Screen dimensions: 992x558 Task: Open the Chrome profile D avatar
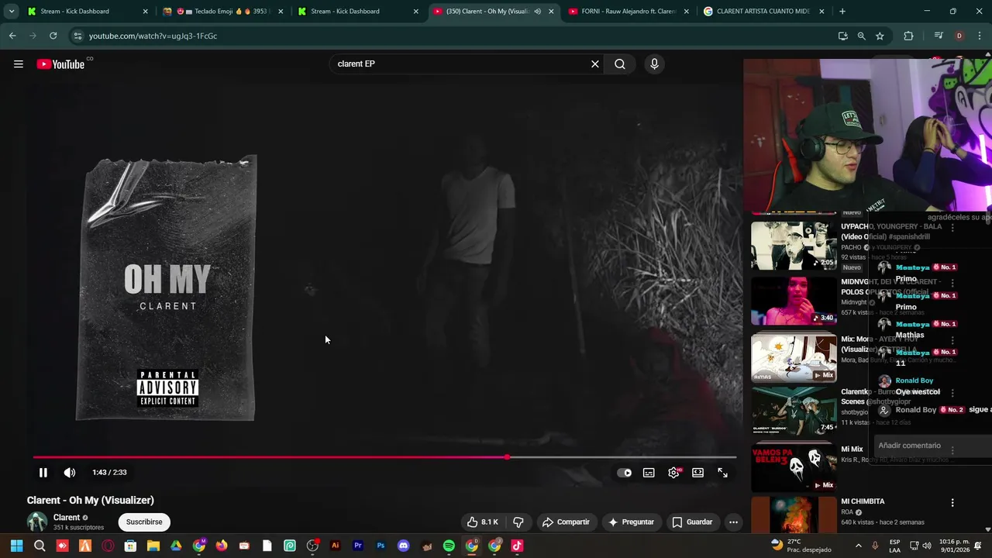click(x=959, y=36)
